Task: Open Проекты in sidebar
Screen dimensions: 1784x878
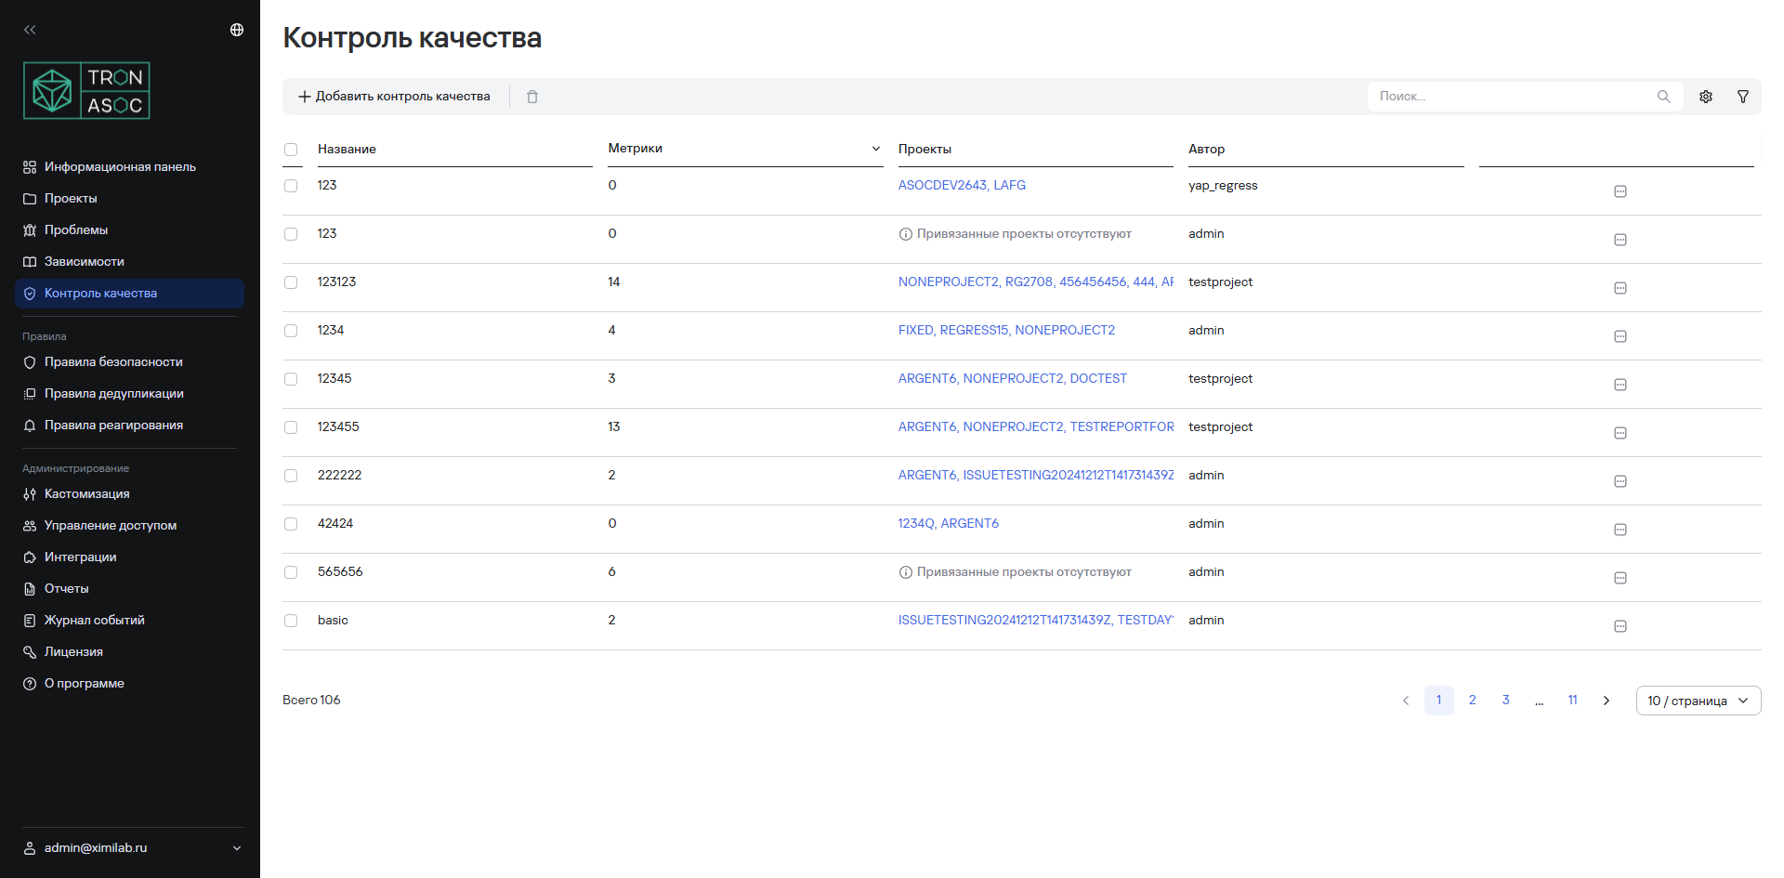Action: point(129,199)
